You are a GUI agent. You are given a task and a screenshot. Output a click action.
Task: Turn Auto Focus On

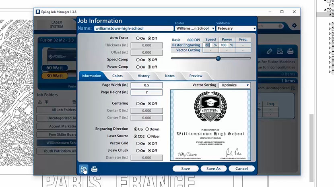[x=138, y=38]
